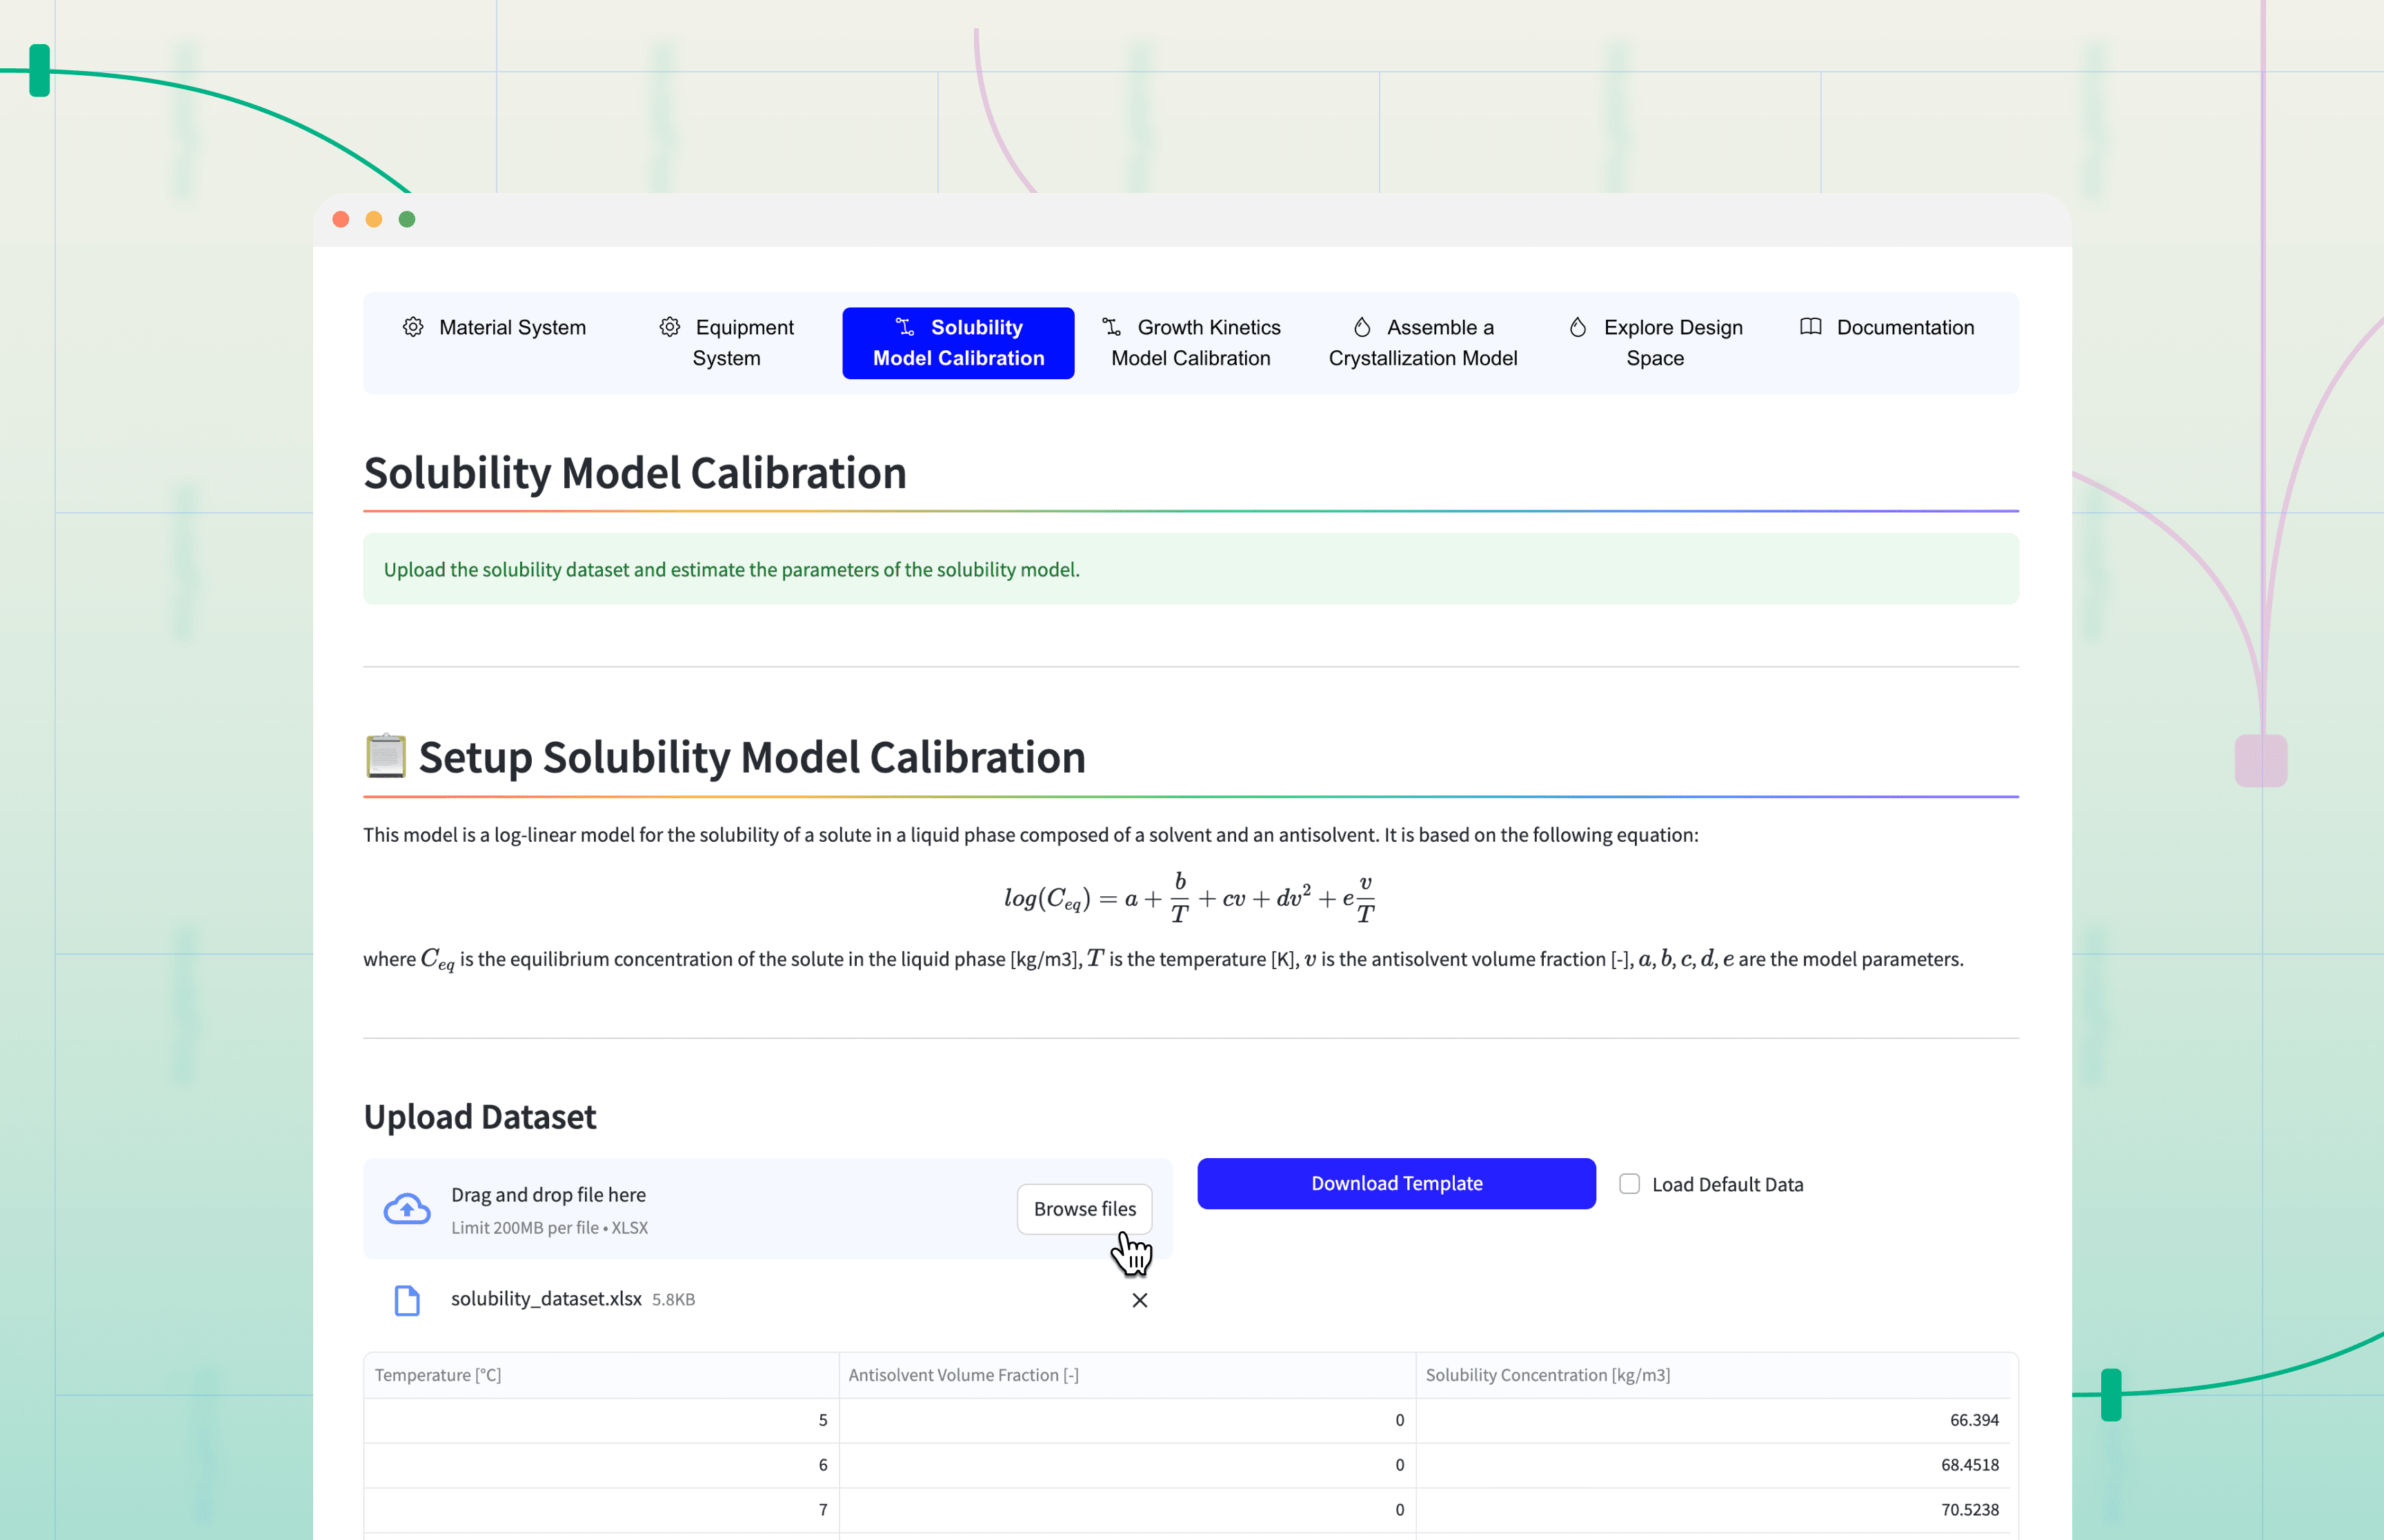Click the Antisolvent Volume Fraction column header
This screenshot has width=2384, height=1540.
click(x=964, y=1375)
